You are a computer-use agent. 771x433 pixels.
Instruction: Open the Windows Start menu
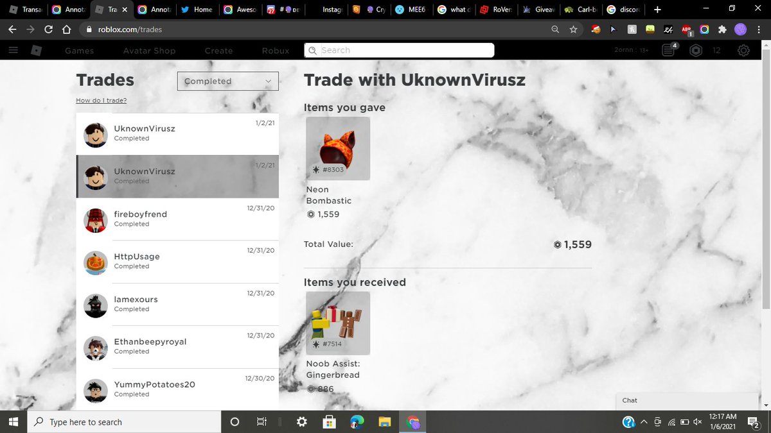(14, 421)
